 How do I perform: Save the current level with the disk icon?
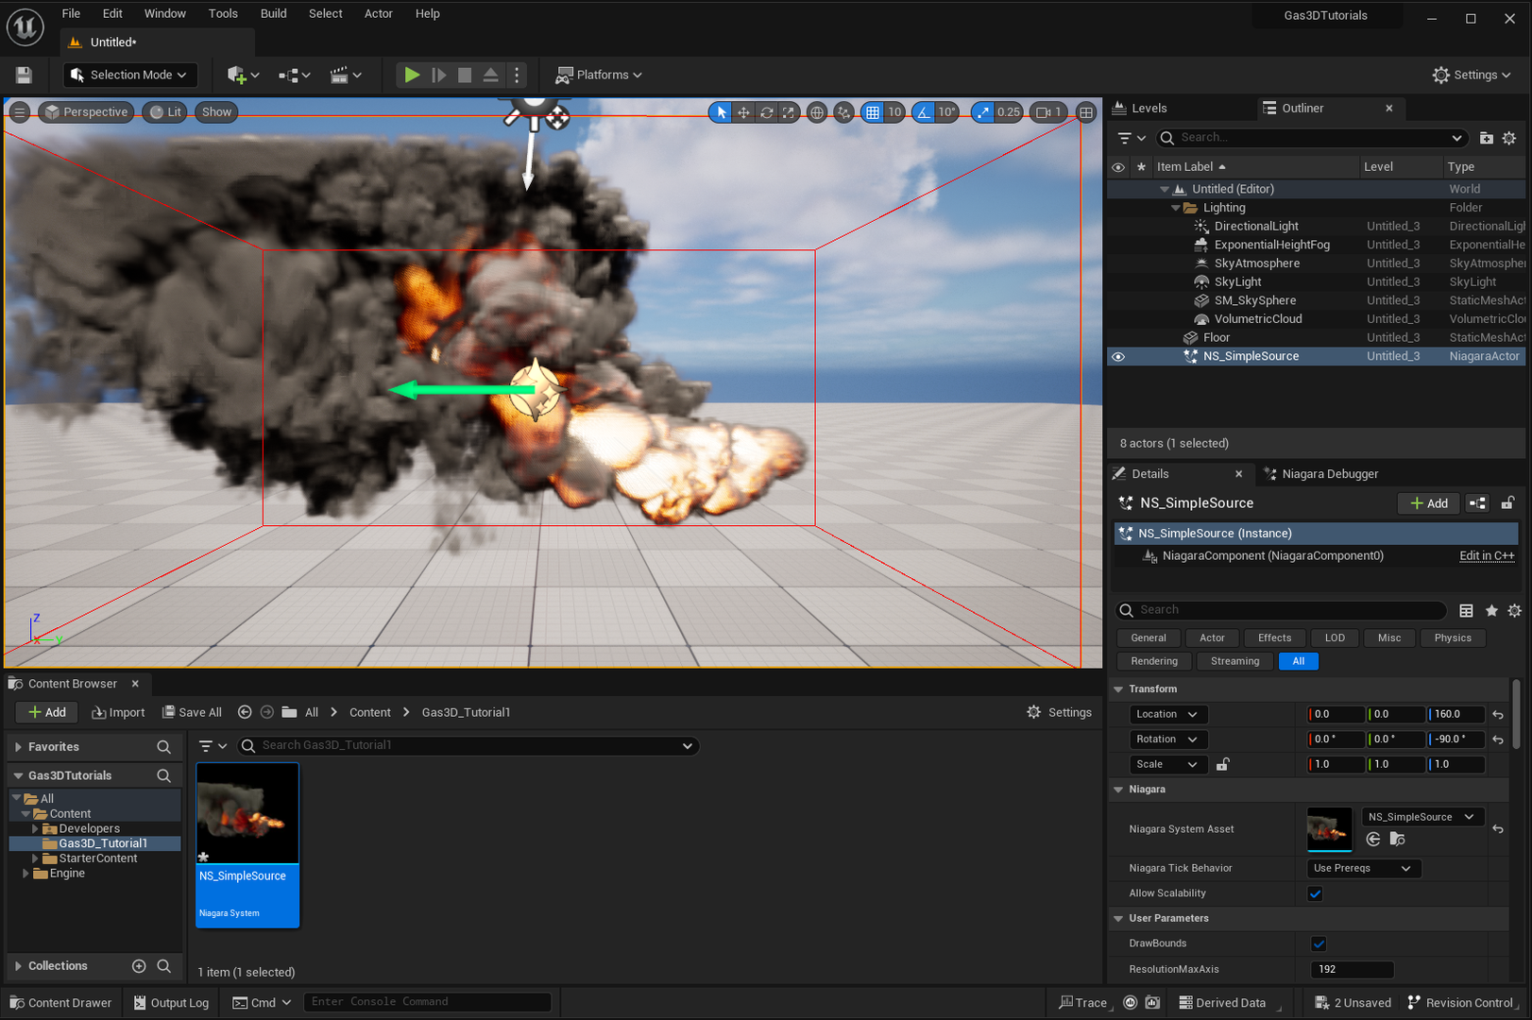23,75
